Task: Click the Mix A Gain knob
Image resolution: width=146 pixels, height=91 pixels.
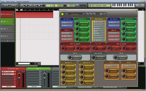Action: [x=70, y=57]
